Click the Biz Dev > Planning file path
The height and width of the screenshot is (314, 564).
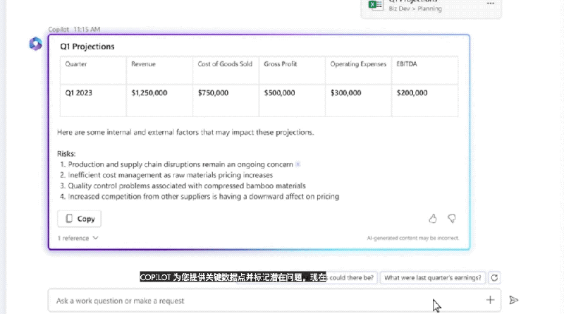(415, 8)
